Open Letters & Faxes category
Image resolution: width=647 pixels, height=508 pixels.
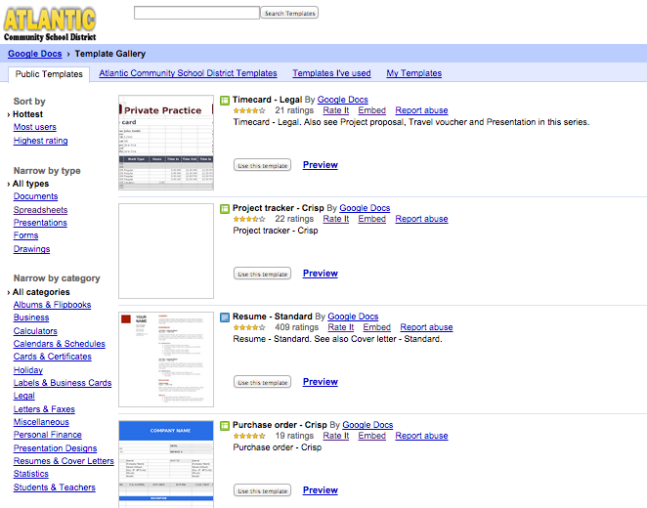pos(44,409)
